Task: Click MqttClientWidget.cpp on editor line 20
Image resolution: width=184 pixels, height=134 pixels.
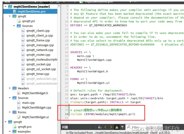Action: (x=94, y=60)
